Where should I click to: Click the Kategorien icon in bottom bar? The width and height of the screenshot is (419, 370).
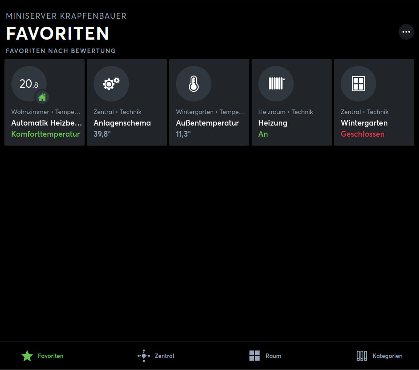pyautogui.click(x=362, y=356)
